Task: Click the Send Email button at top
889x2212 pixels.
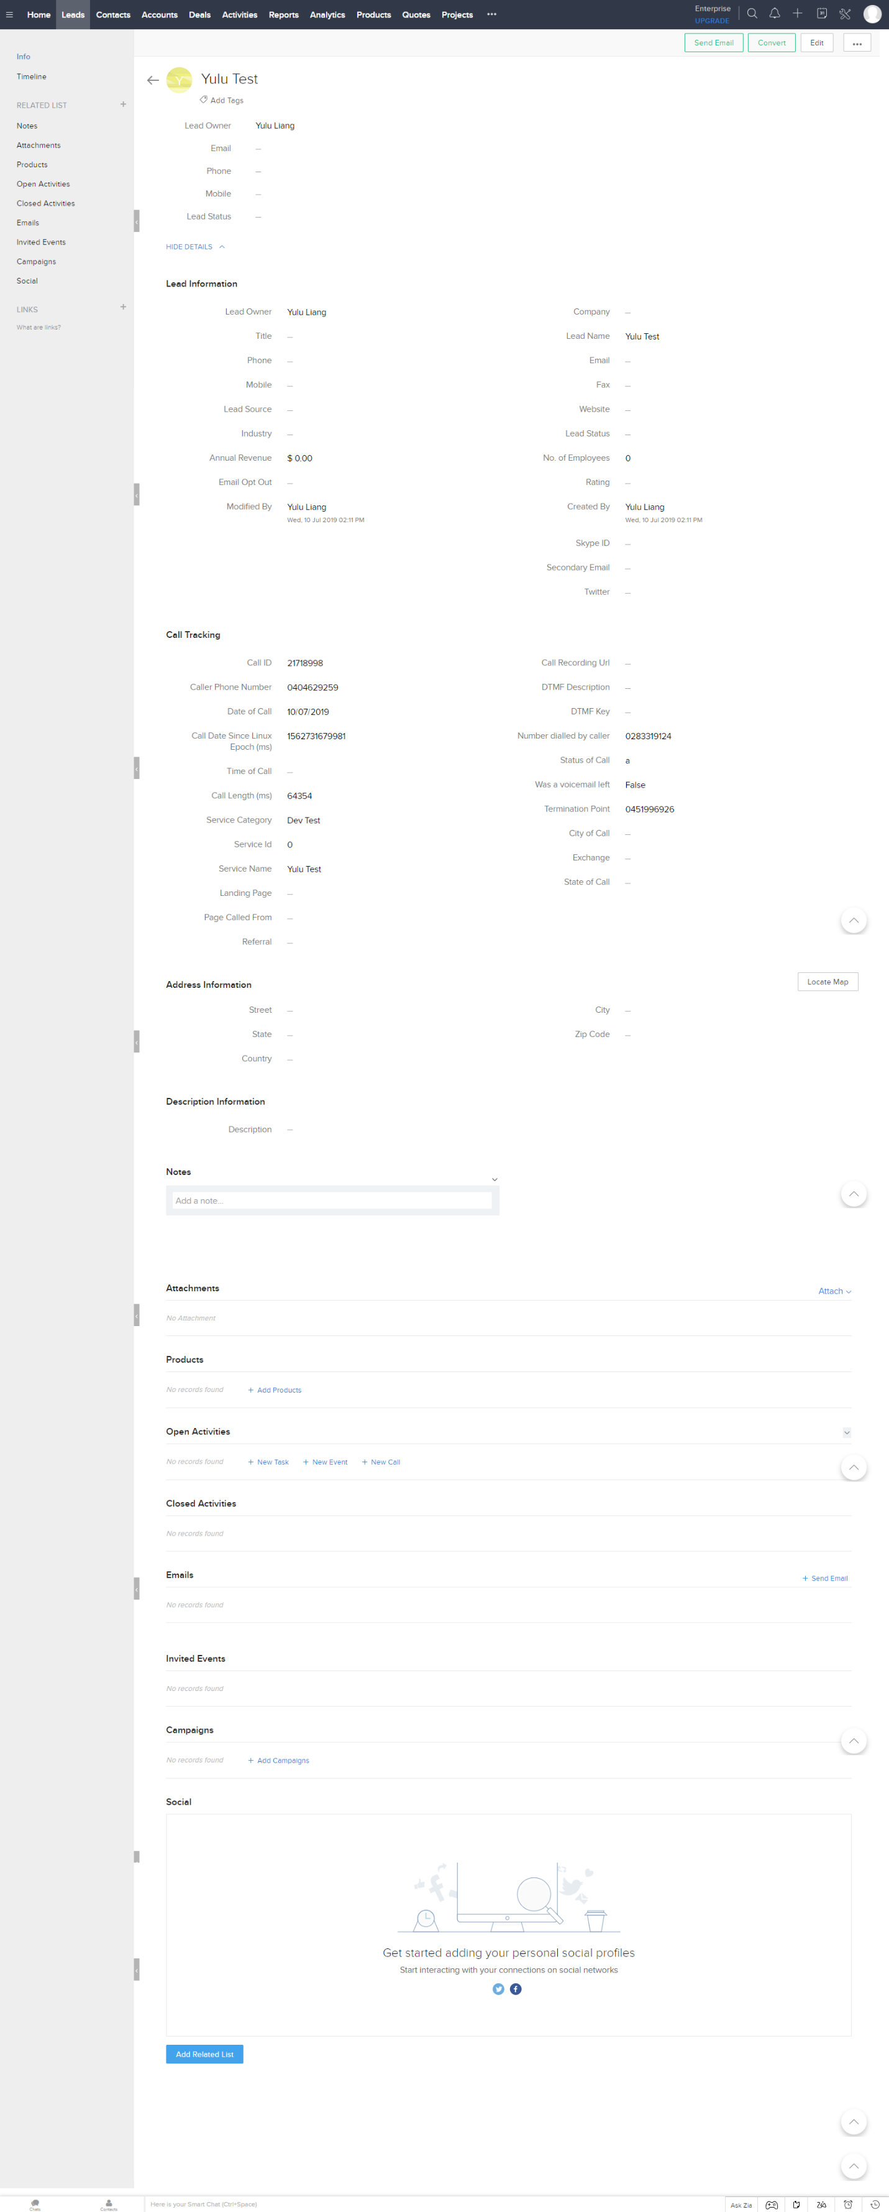Action: pyautogui.click(x=713, y=43)
